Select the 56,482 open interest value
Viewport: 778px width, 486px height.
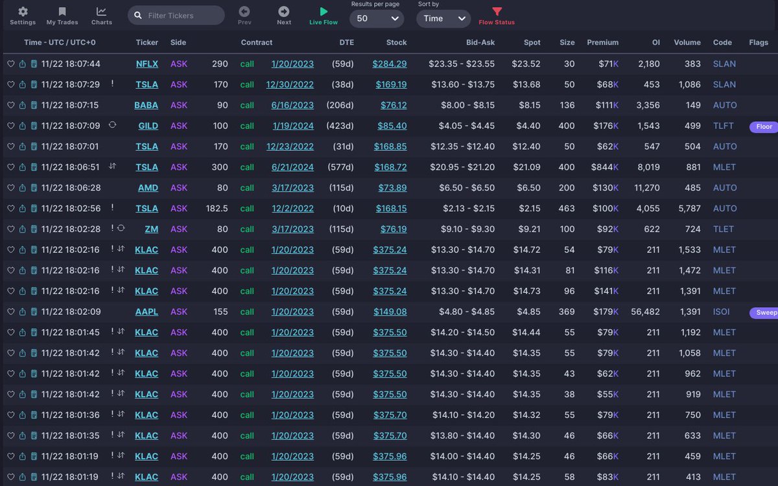pos(645,312)
